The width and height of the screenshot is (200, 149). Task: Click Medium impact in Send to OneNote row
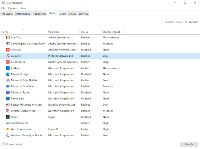(x=108, y=111)
